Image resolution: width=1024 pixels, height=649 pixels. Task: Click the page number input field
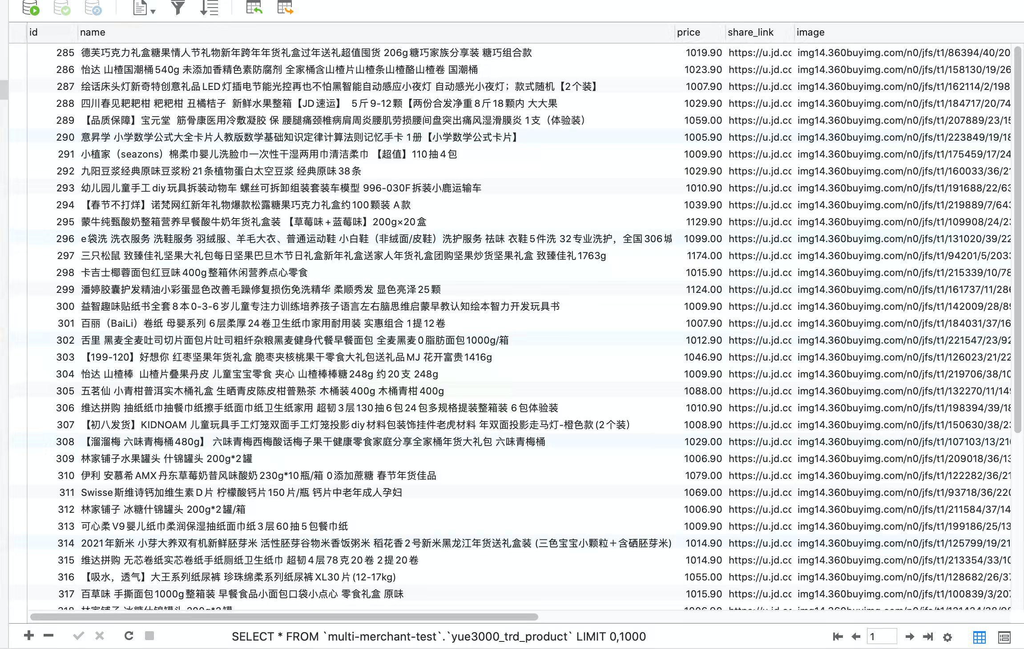click(x=881, y=637)
